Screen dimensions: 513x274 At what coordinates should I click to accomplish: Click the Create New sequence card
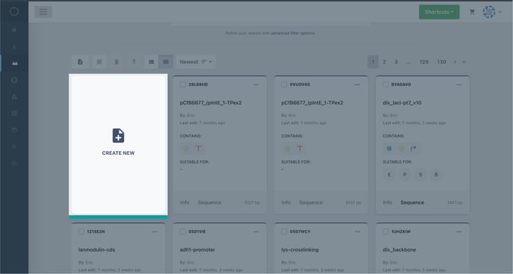118,145
